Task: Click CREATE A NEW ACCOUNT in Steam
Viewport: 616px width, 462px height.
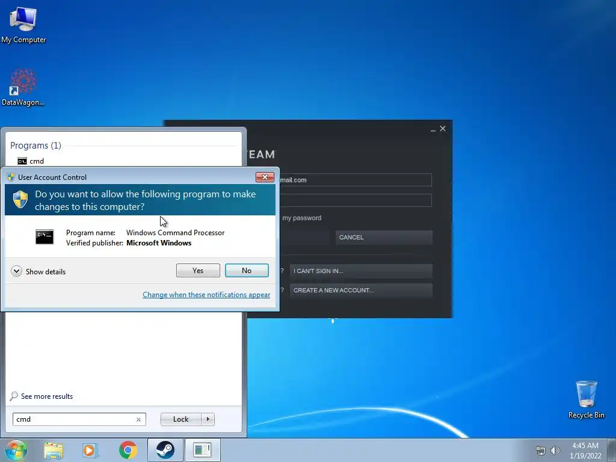Action: [361, 291]
